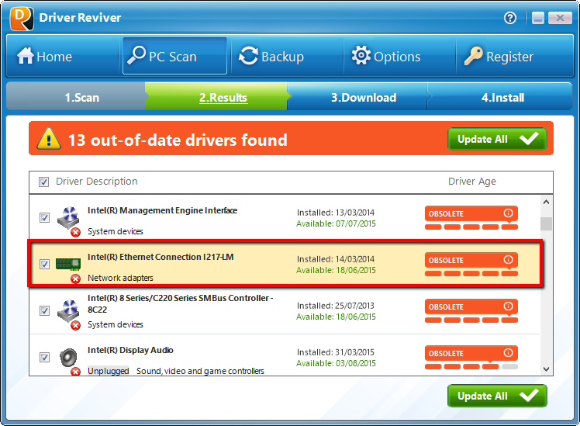Viewport: 580px width, 426px height.
Task: Click OBSOLETE badge for Ethernet Connection I217-LM
Action: 471,260
